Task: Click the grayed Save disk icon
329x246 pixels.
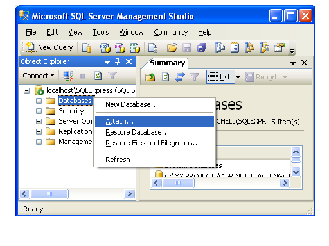Action: 187,47
